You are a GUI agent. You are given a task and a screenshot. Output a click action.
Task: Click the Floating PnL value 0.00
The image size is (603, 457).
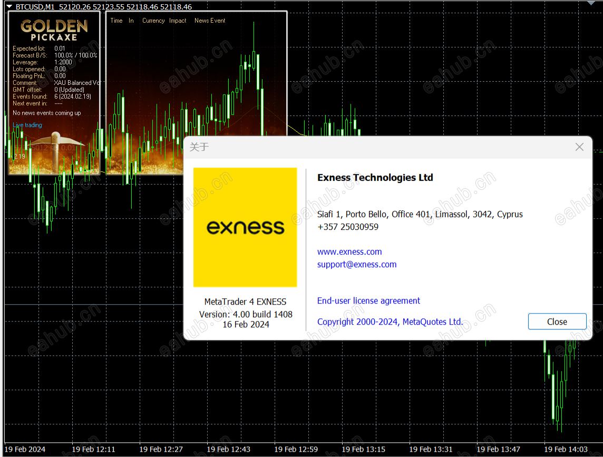60,76
